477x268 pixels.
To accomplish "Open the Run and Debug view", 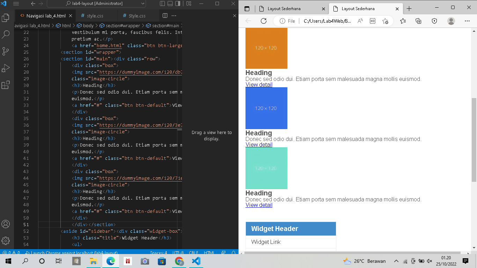I will (x=6, y=68).
